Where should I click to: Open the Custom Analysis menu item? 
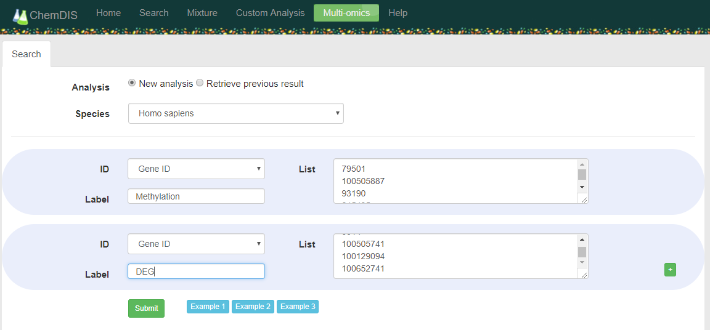pos(270,13)
